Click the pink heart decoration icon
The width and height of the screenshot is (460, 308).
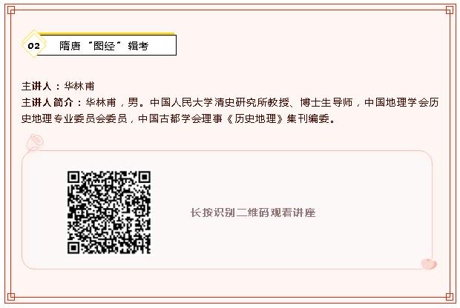429,264
